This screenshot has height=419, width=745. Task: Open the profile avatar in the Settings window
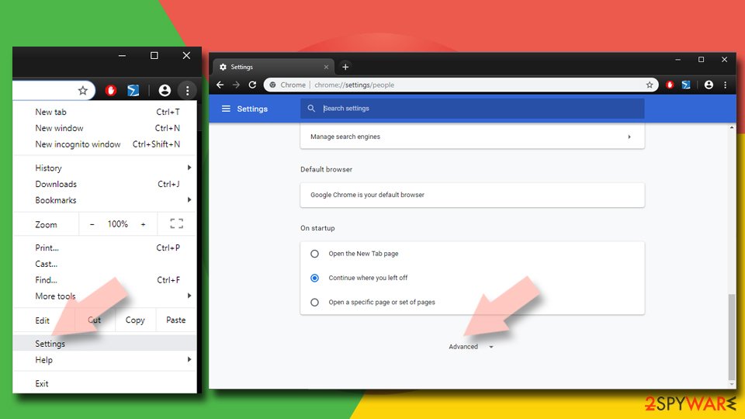click(709, 85)
